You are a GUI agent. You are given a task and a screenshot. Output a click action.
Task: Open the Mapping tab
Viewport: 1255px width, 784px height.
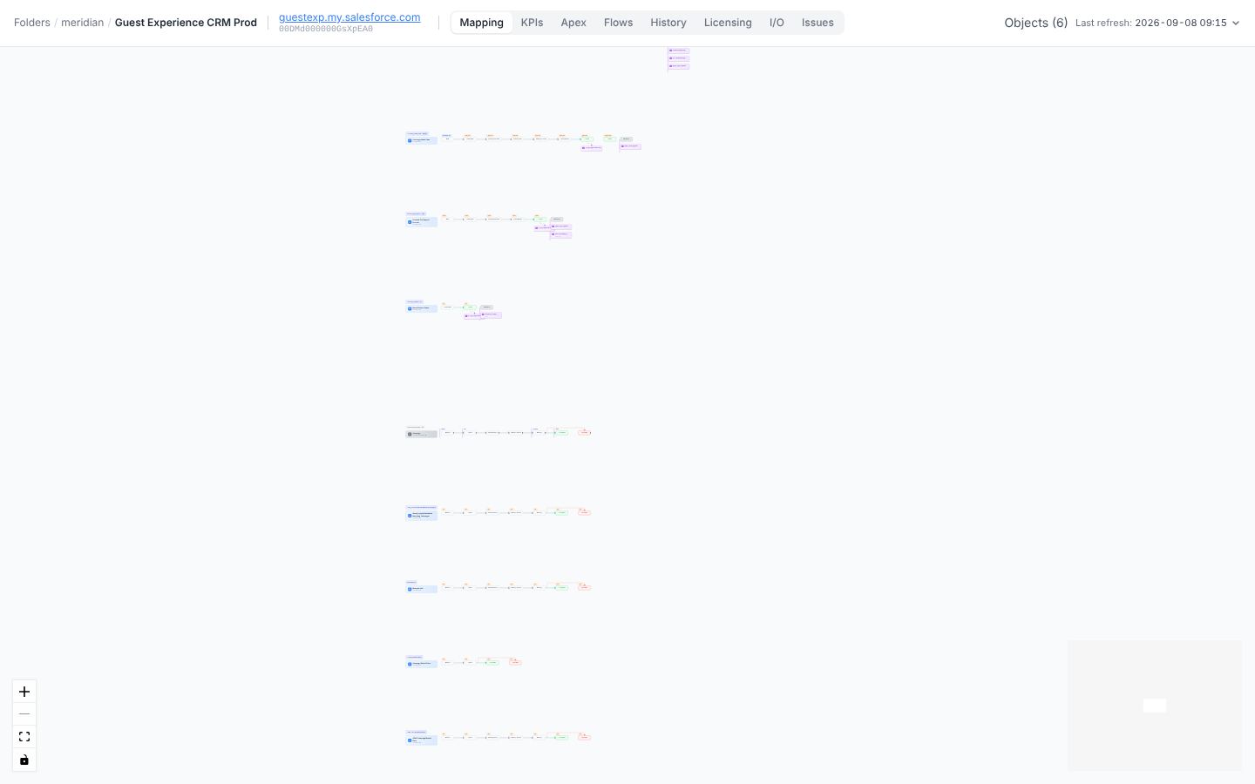pos(481,23)
